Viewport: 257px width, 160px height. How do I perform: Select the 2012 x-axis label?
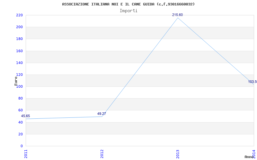102,154
